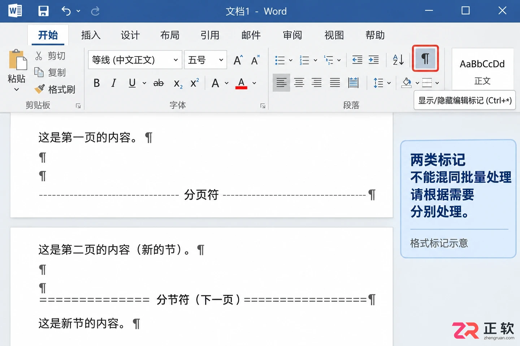This screenshot has width=520, height=346.
Task: Decrease paragraph indent
Action: [x=357, y=60]
